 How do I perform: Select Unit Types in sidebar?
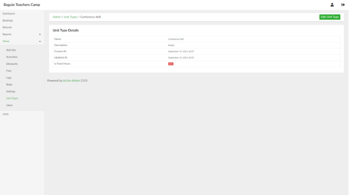coord(12,98)
